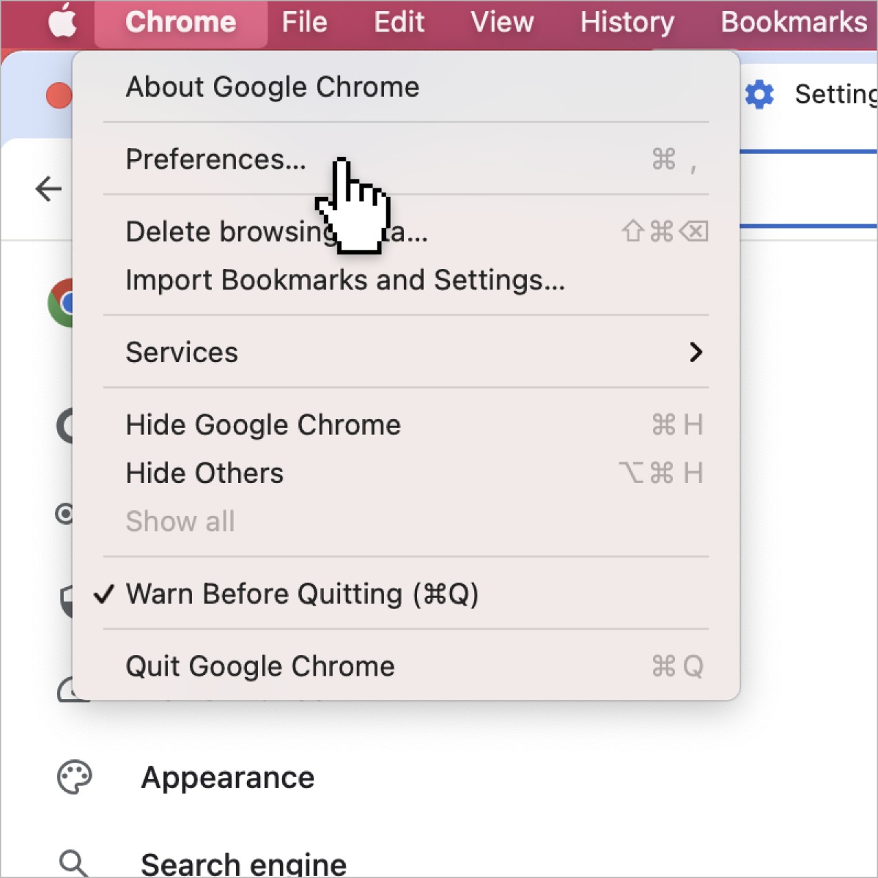The height and width of the screenshot is (878, 878).
Task: Open the File menu
Action: (x=305, y=22)
